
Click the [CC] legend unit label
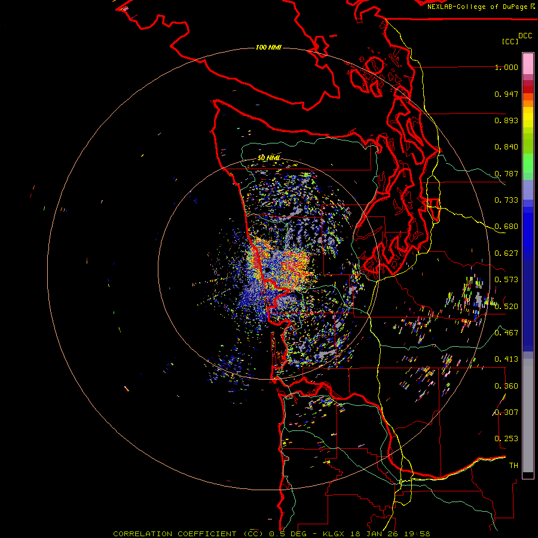(x=510, y=41)
